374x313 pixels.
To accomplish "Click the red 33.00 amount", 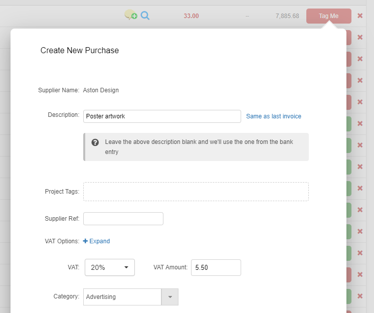I will 191,16.
